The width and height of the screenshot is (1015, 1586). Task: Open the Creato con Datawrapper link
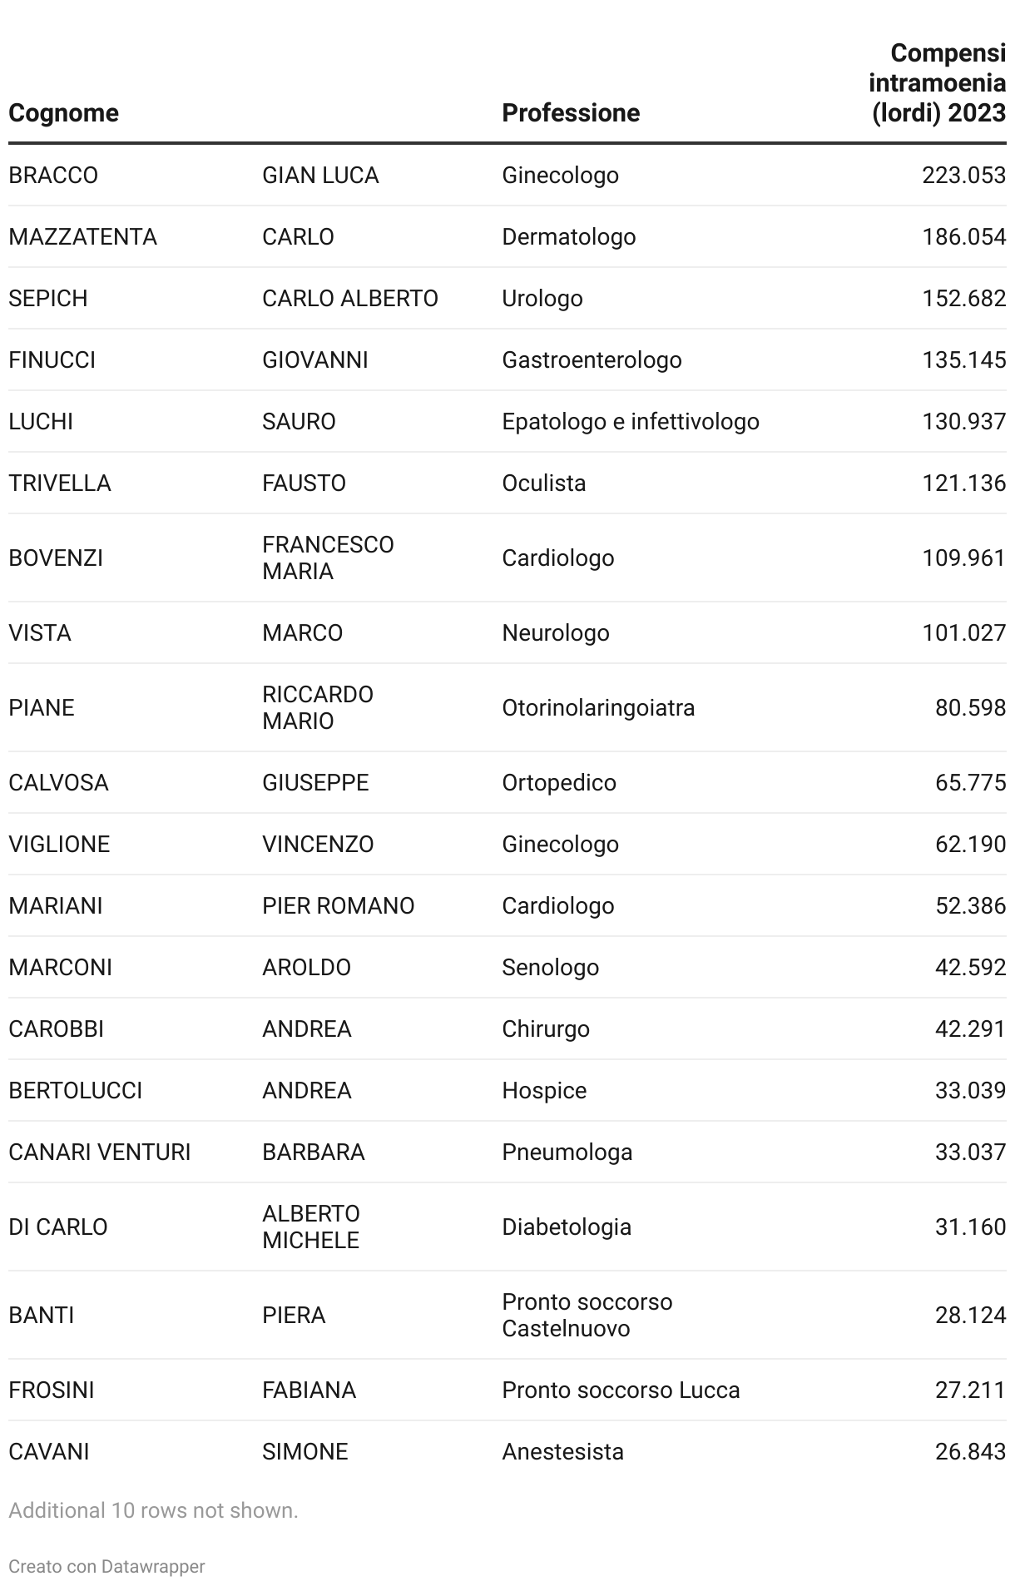106,1566
